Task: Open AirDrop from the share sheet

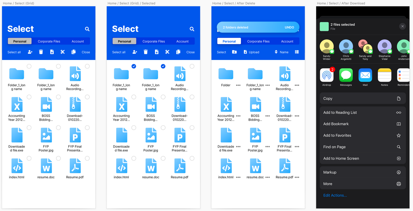Action: coord(327,75)
